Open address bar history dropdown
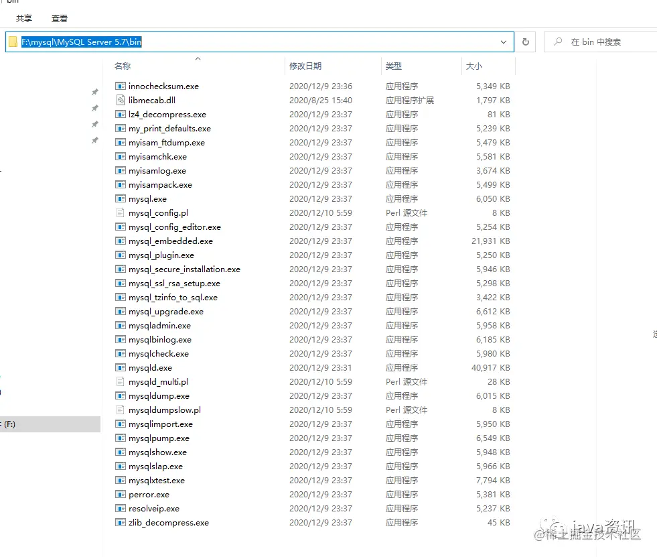657x557 pixels. 503,42
